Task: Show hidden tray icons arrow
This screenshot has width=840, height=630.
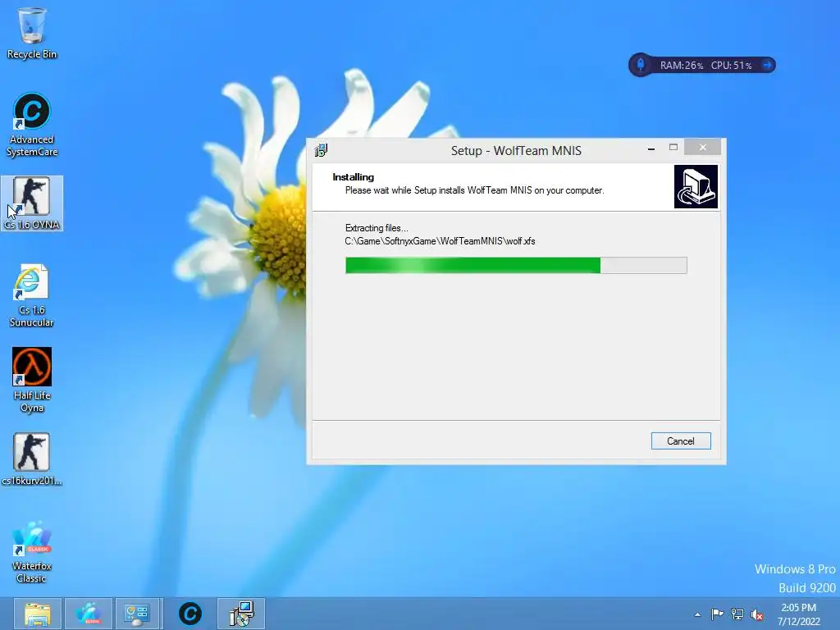Action: point(697,614)
